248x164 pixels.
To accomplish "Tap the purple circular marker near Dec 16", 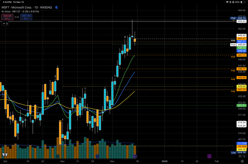I will (x=135, y=156).
